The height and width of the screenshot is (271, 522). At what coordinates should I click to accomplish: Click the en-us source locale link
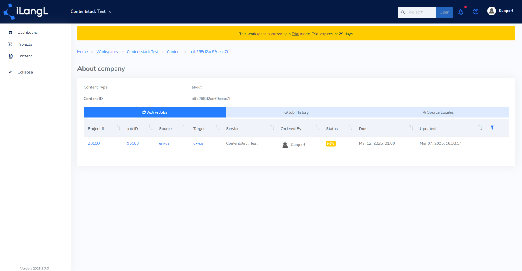(164, 143)
